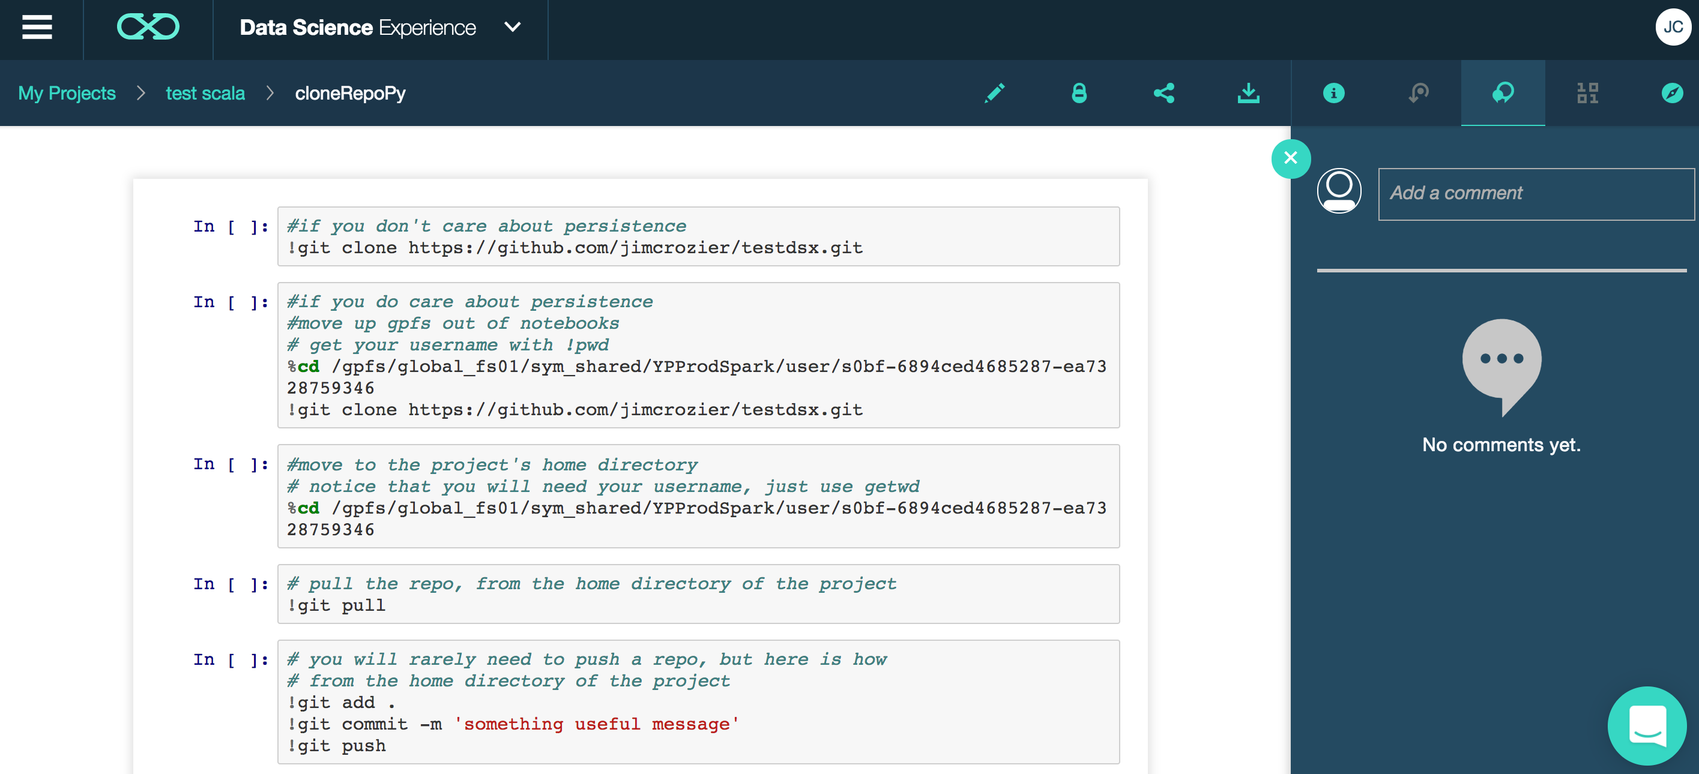1699x774 pixels.
Task: Select the comments panel tab icon
Action: [1503, 93]
